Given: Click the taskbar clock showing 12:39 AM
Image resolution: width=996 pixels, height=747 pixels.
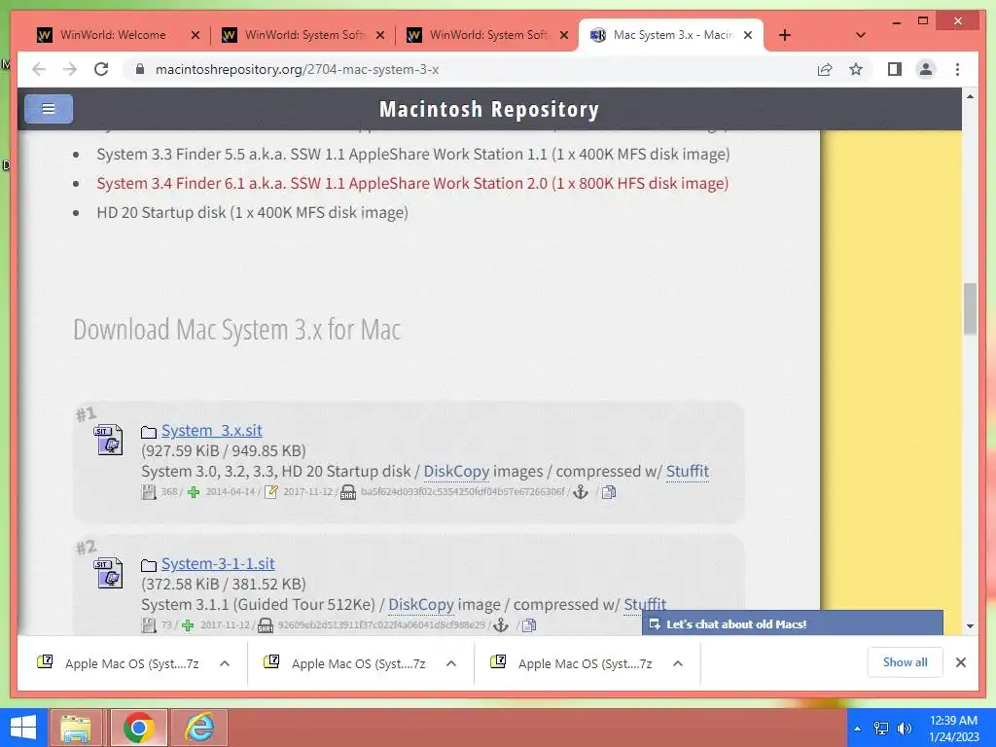Looking at the screenshot, I should coord(953,728).
